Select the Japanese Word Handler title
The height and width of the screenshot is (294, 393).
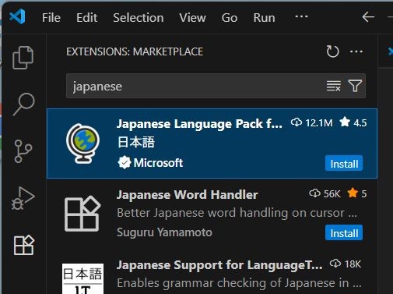click(187, 194)
